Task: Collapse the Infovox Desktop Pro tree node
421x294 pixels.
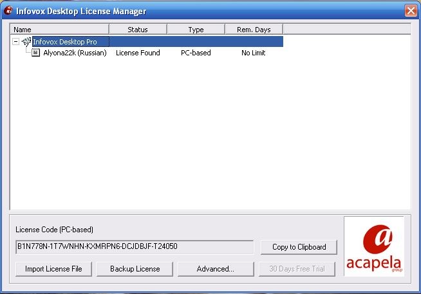Action: point(16,42)
